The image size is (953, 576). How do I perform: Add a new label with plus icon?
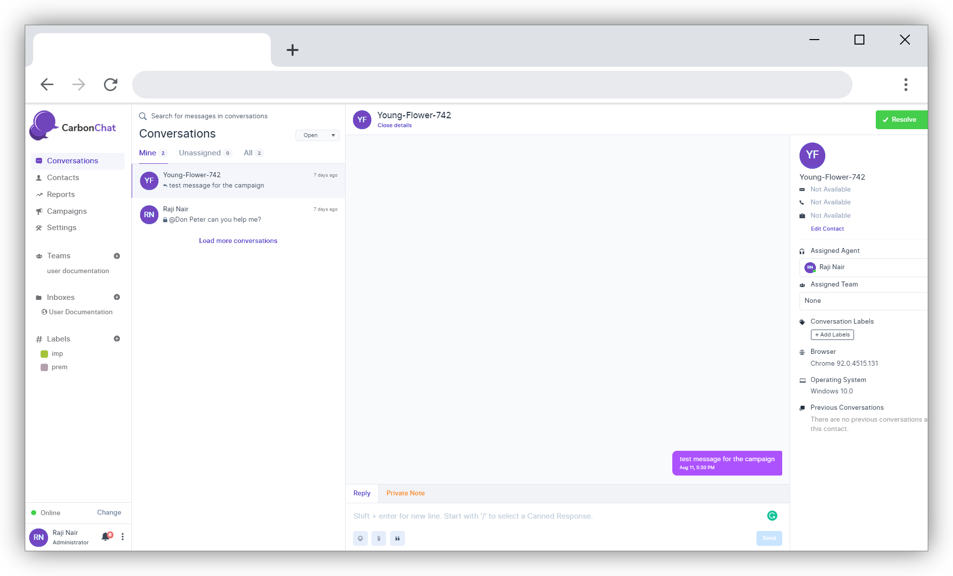click(x=117, y=339)
